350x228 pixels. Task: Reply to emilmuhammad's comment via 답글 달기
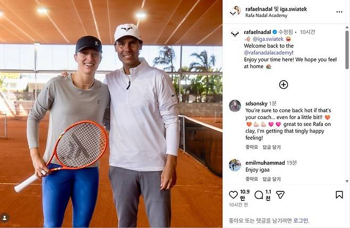(271, 179)
